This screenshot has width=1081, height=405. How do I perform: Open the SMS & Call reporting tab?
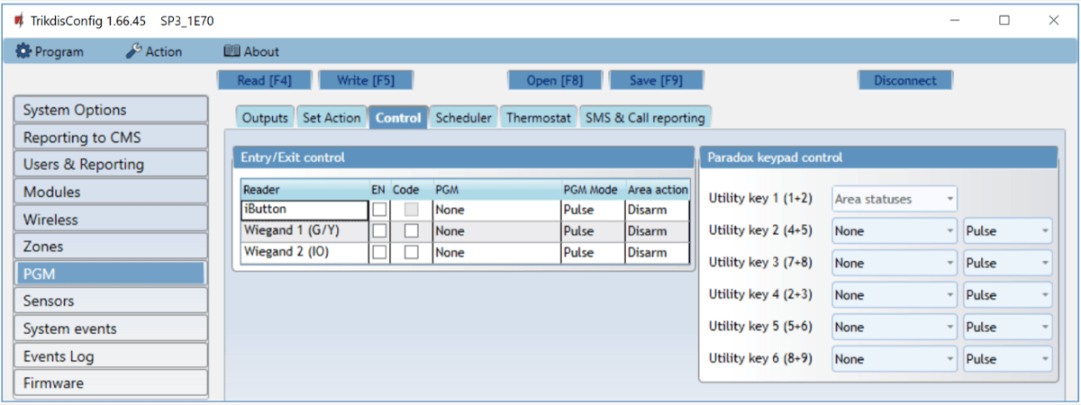pyautogui.click(x=645, y=118)
